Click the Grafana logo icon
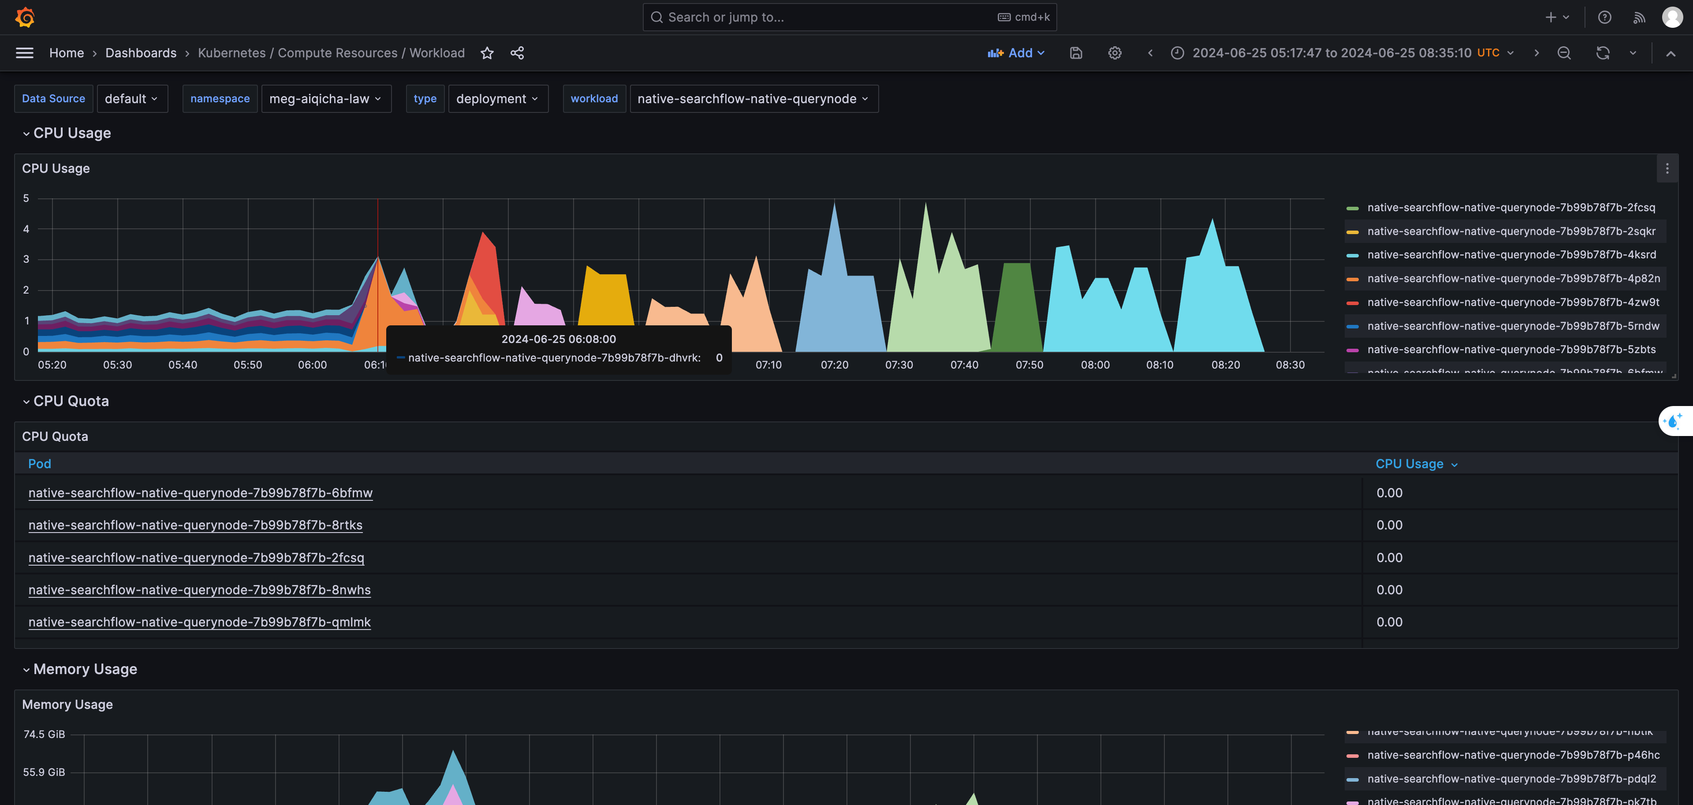 (25, 17)
